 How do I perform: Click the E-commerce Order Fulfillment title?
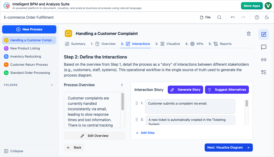coord(29,17)
